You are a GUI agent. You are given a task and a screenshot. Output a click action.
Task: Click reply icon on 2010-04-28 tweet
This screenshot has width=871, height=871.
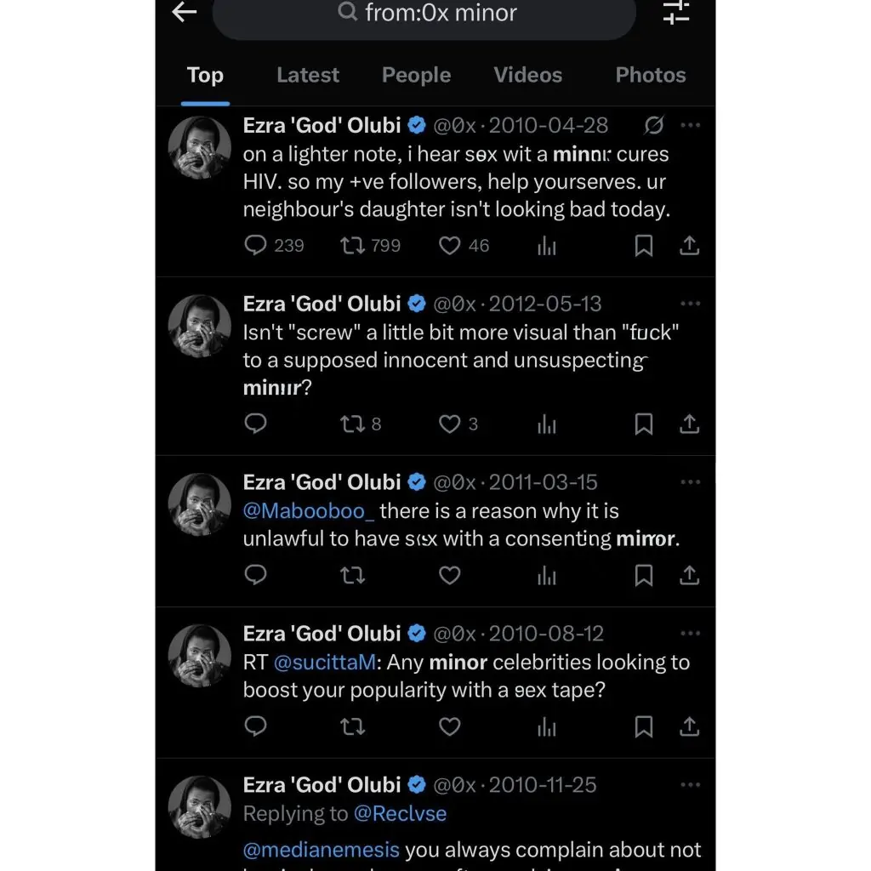click(256, 246)
